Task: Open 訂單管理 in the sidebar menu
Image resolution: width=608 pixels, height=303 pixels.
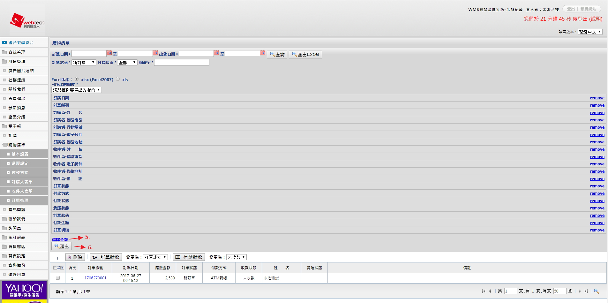Action: pyautogui.click(x=20, y=201)
